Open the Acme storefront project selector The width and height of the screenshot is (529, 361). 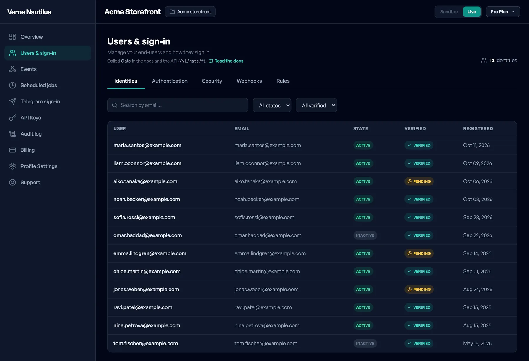pos(190,12)
